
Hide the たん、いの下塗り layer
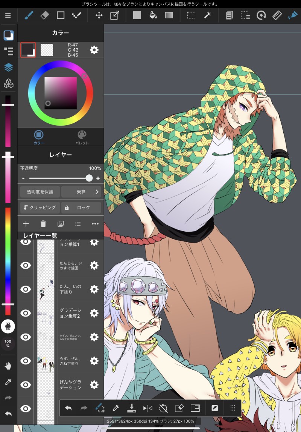26,289
